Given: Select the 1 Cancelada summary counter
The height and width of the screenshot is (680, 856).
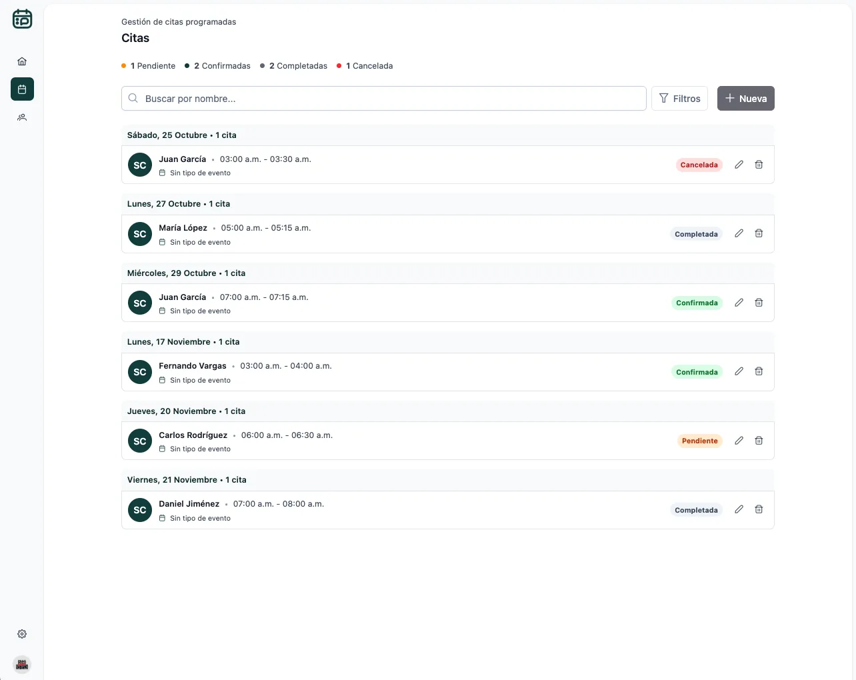Looking at the screenshot, I should tap(365, 66).
